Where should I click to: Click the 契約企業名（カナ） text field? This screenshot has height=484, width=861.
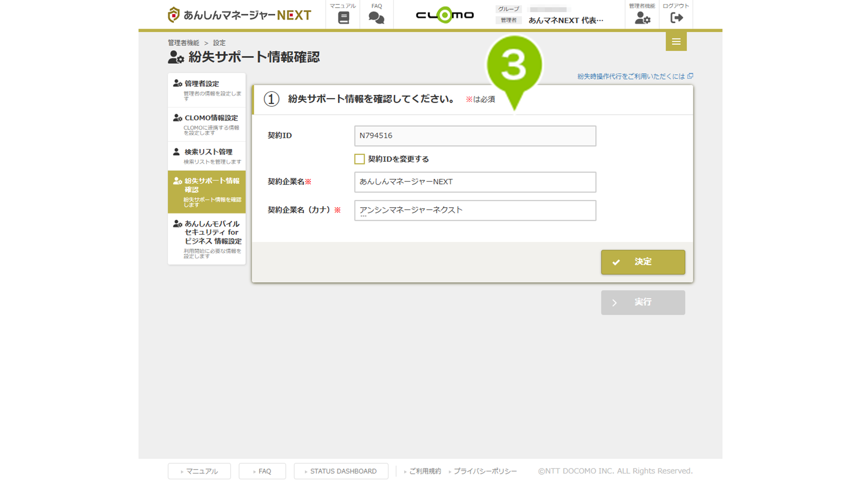pyautogui.click(x=475, y=211)
